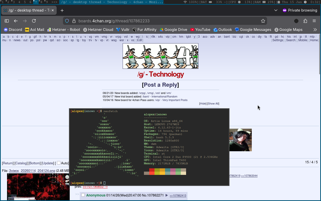Open the Vultr bookmark

coord(123,30)
